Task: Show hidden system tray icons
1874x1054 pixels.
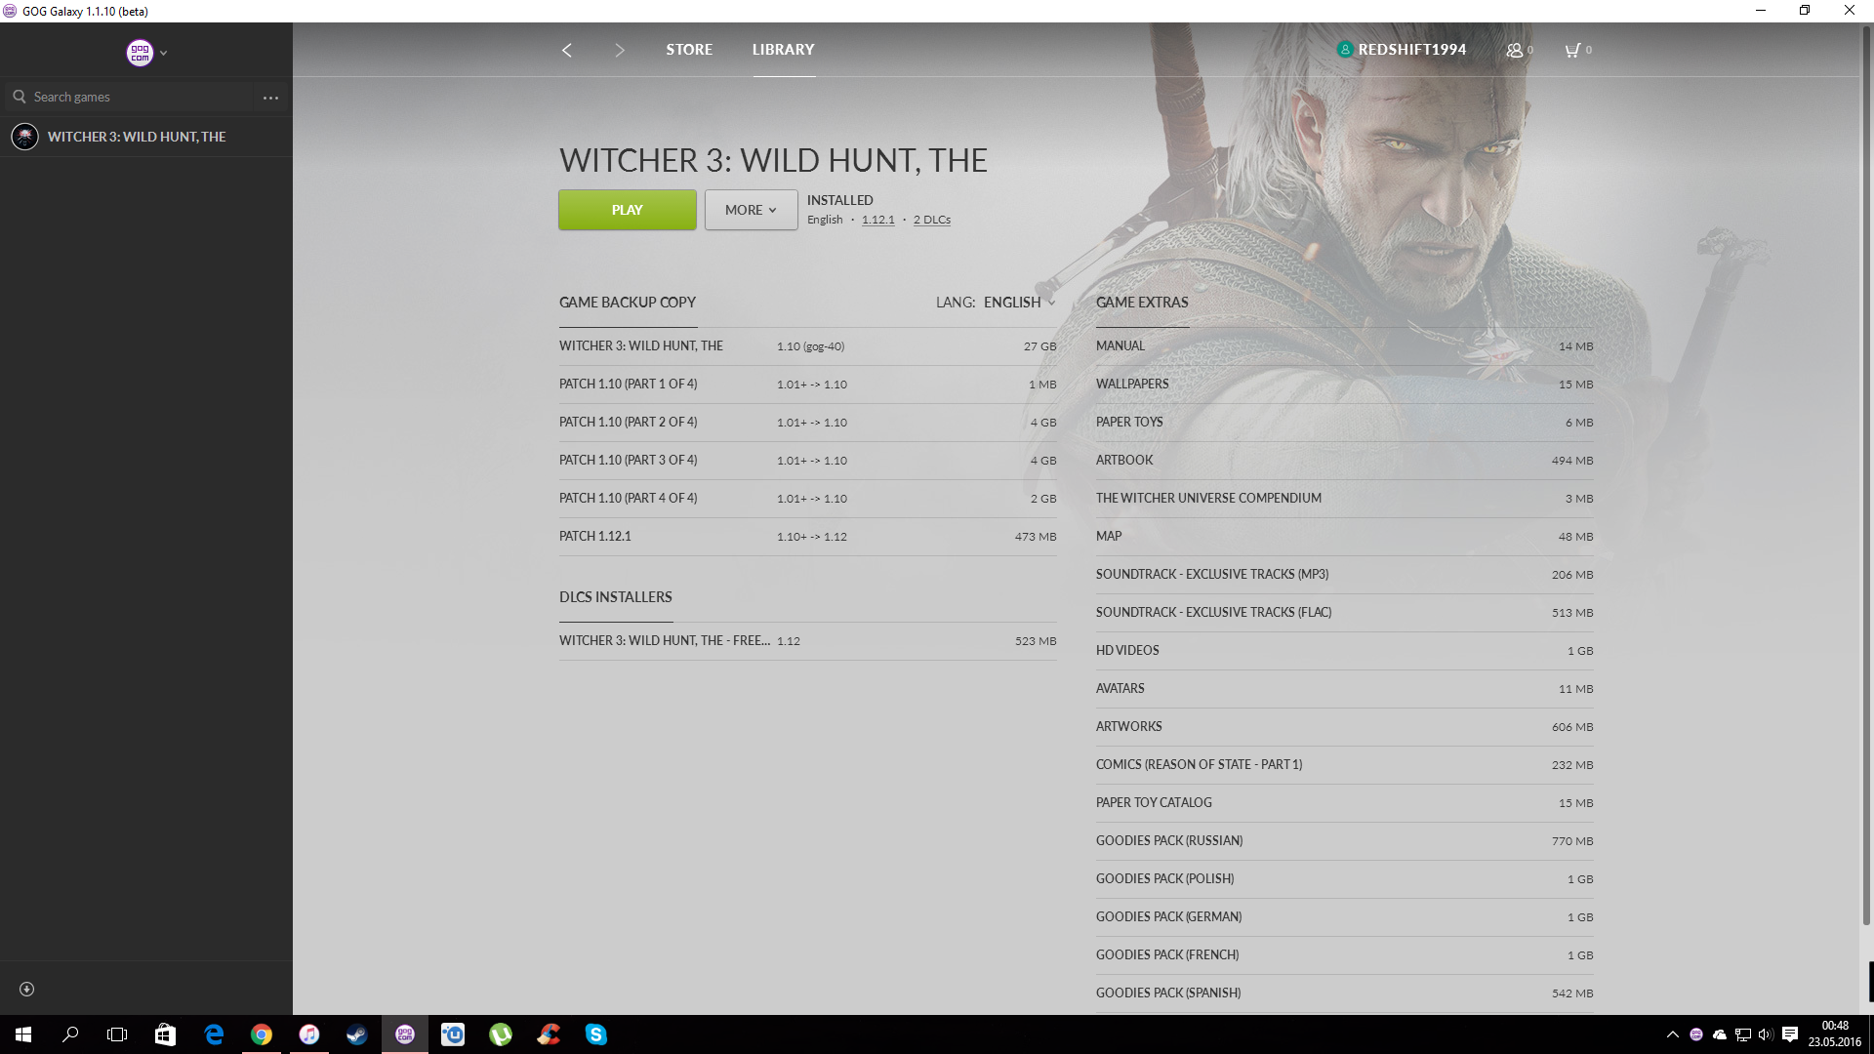Action: pyautogui.click(x=1672, y=1034)
